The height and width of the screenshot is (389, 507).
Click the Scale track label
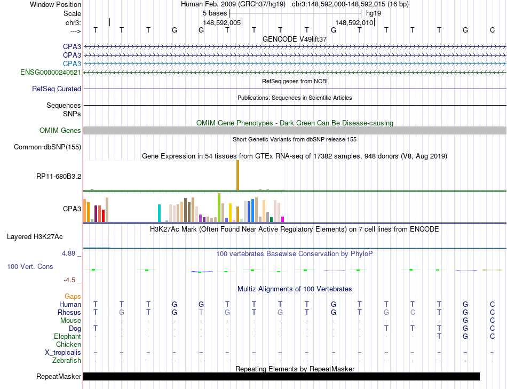click(72, 13)
